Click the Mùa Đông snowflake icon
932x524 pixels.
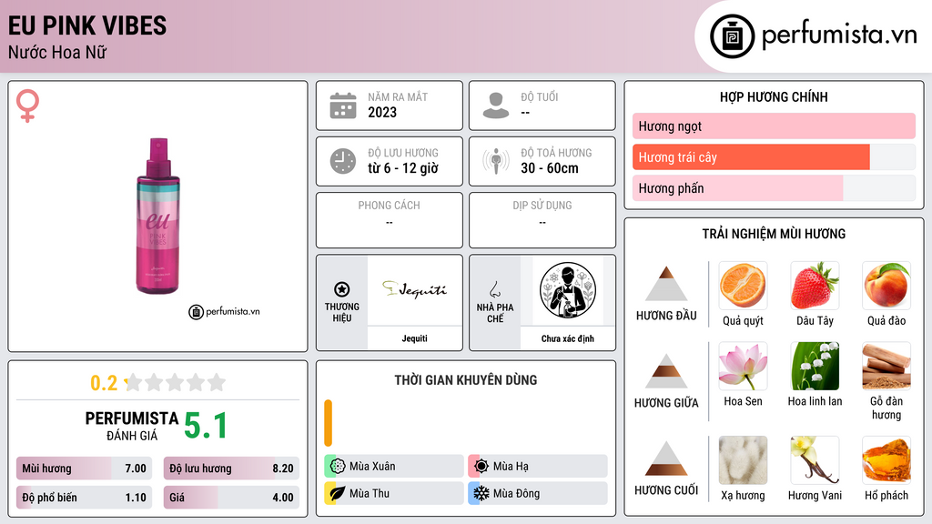click(481, 493)
